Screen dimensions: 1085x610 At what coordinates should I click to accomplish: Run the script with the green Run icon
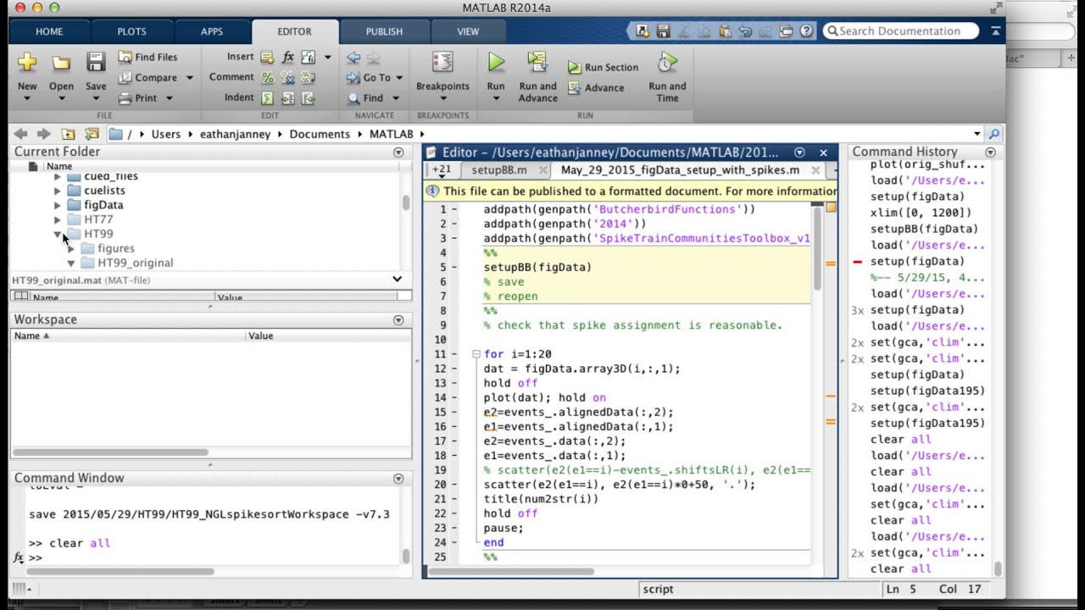(x=496, y=62)
